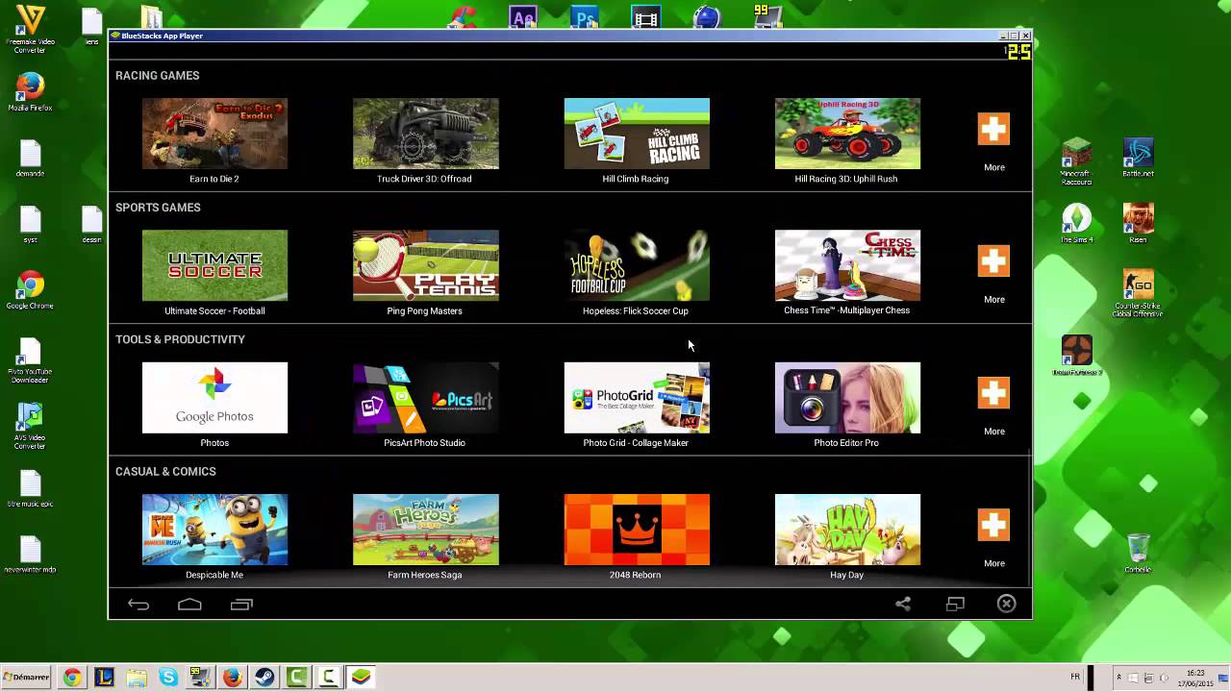Open League of Legends taskbar icon

coord(104,678)
